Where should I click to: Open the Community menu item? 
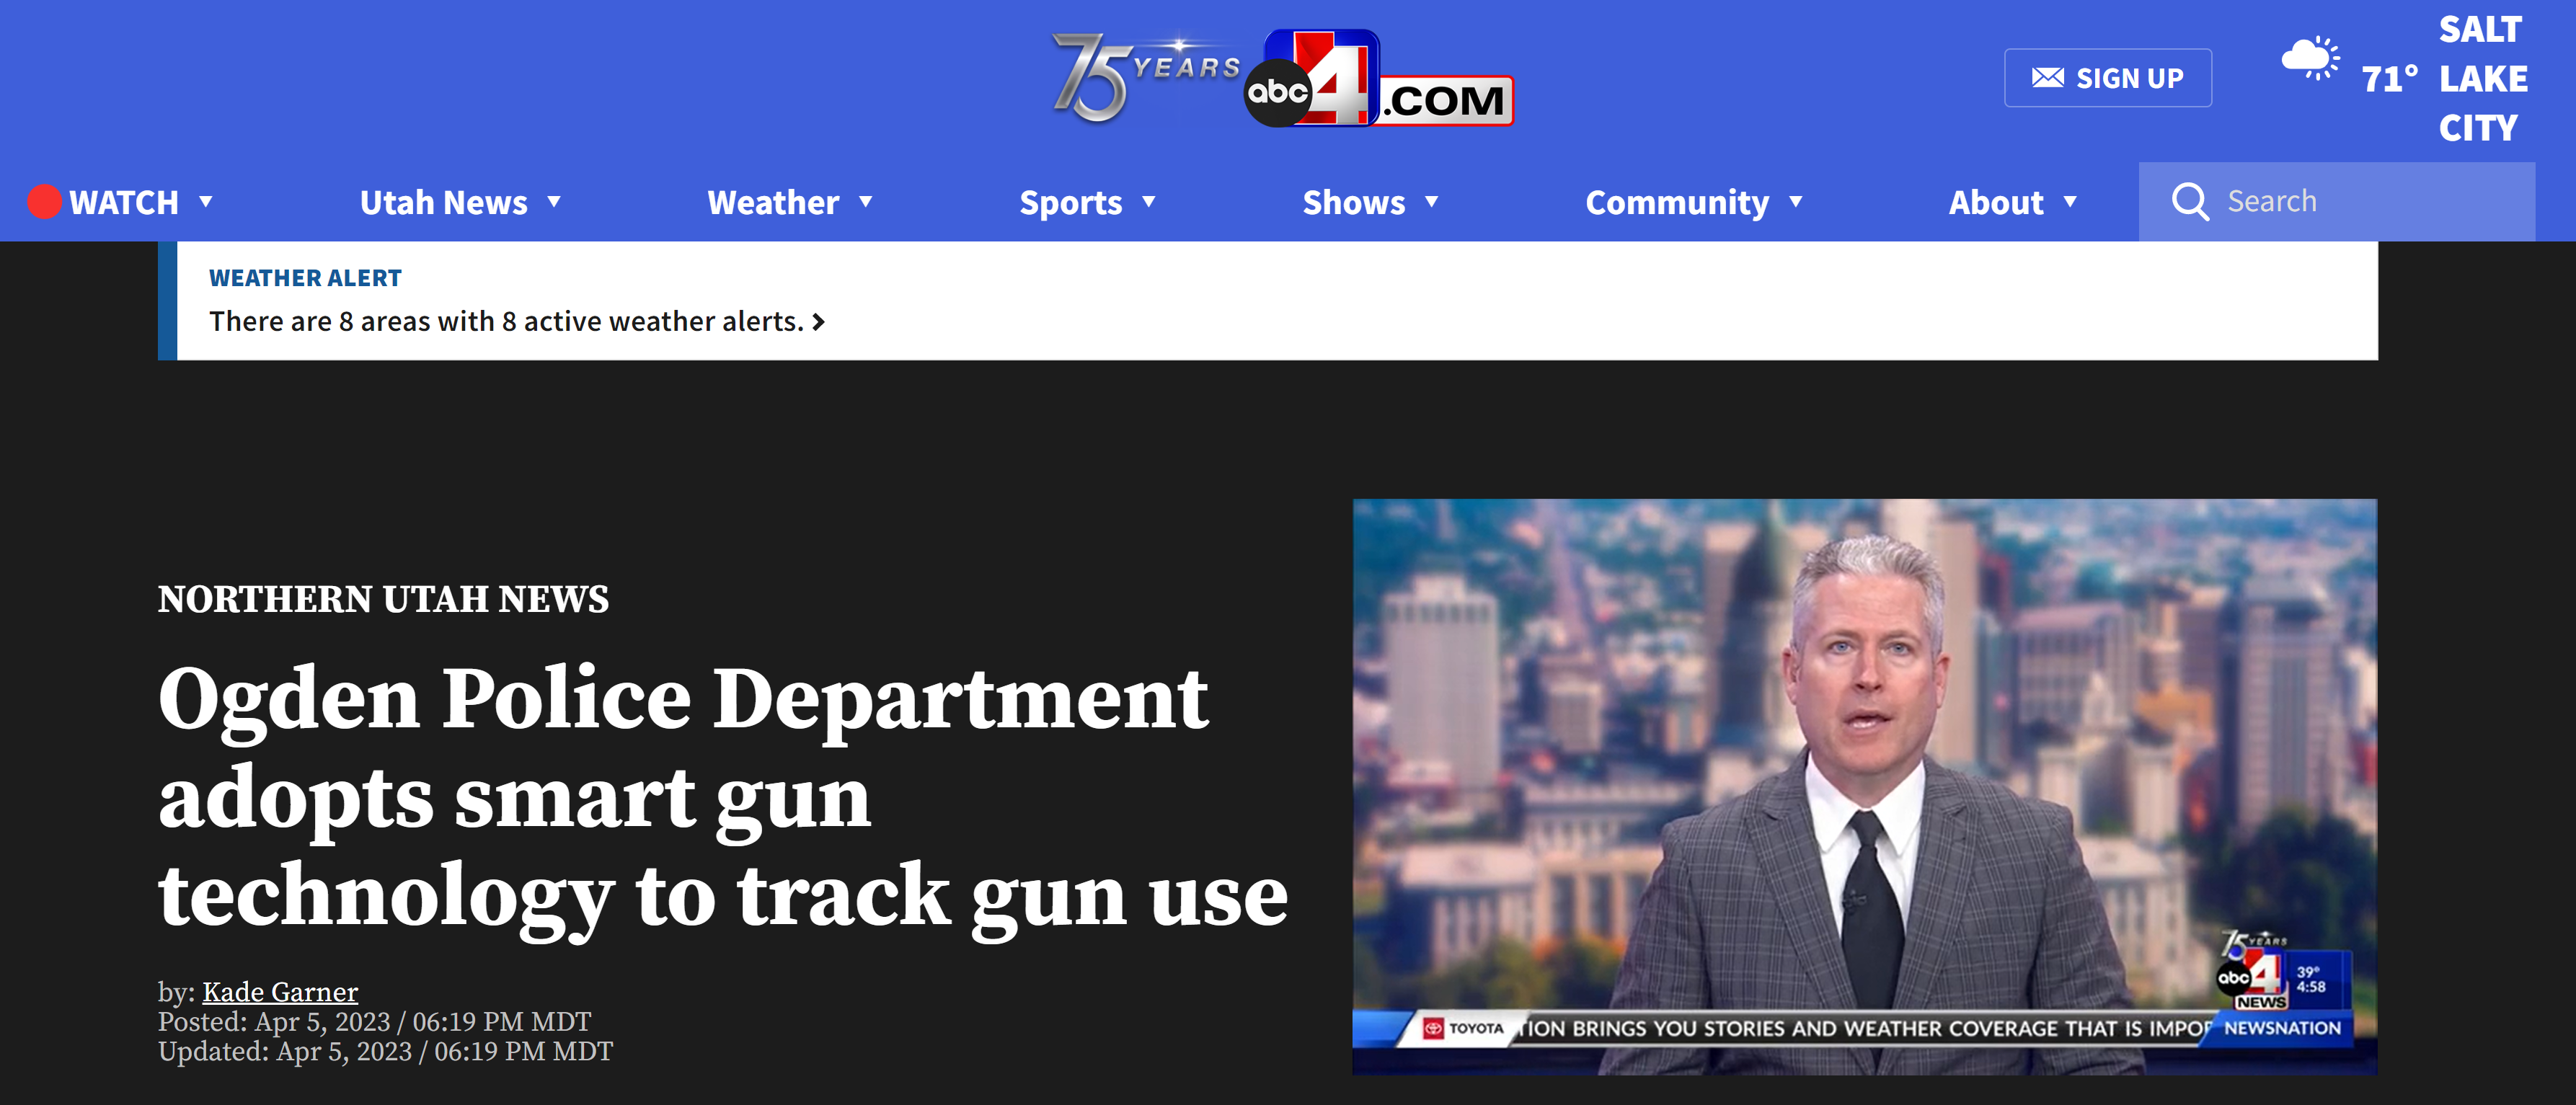pos(1677,203)
